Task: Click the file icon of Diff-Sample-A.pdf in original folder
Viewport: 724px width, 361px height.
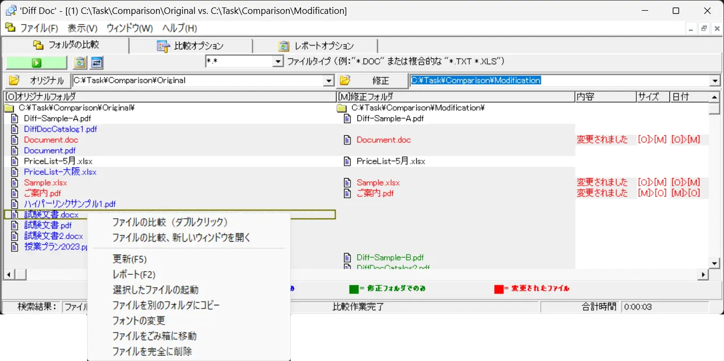Action: click(15, 118)
